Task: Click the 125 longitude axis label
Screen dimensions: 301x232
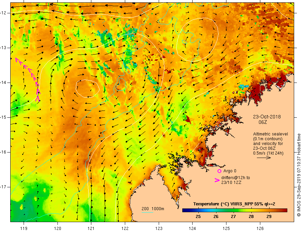Action: click(x=226, y=228)
